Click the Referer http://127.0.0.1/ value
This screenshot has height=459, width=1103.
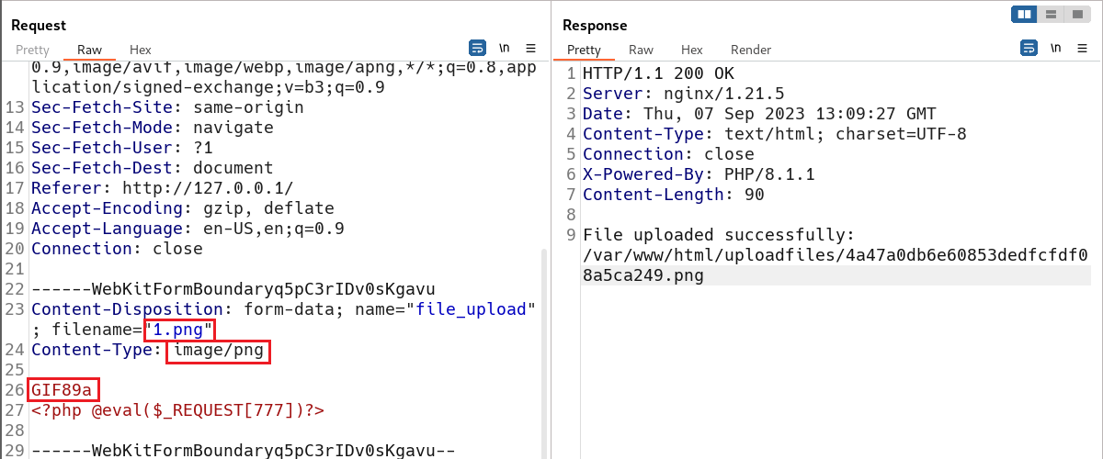[208, 188]
